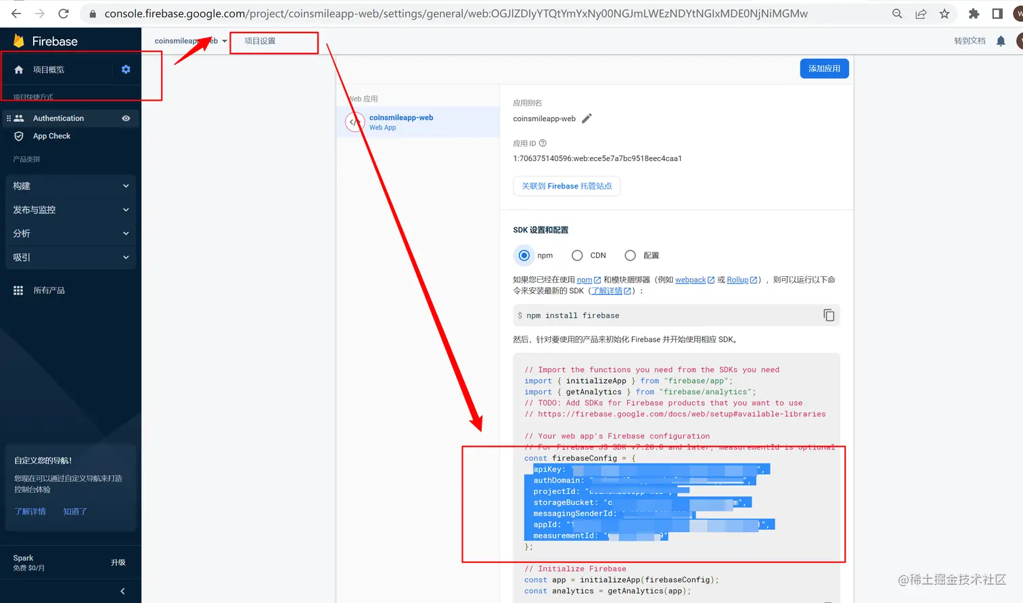Open project settings gear icon
1023x603 pixels.
(126, 70)
